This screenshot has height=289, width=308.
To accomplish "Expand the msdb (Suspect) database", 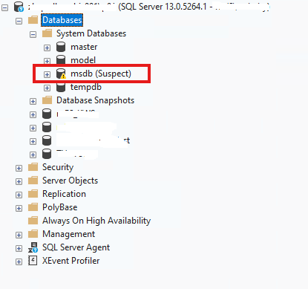I will pos(47,74).
